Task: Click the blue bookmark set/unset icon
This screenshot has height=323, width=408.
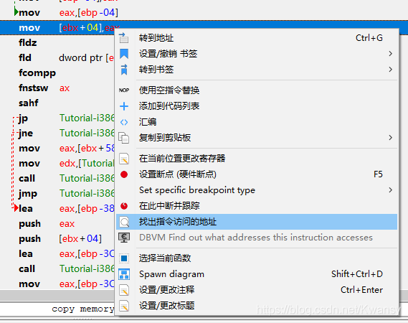Action: 124,54
